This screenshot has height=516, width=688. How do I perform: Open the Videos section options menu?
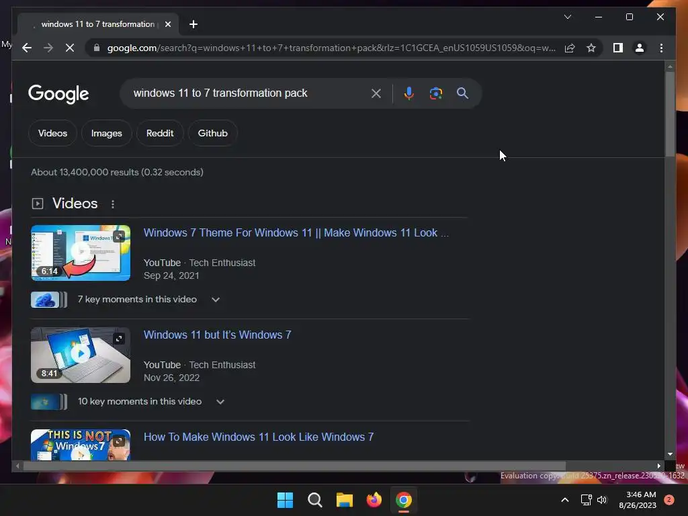click(x=113, y=204)
